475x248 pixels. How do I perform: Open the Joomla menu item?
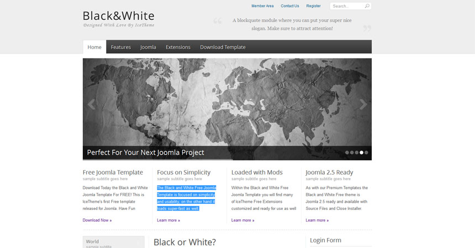point(148,47)
